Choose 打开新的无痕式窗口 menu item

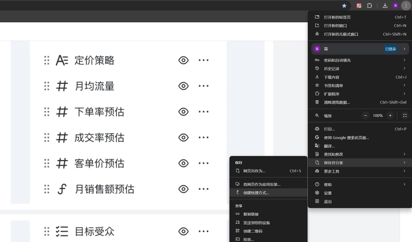[x=341, y=34]
